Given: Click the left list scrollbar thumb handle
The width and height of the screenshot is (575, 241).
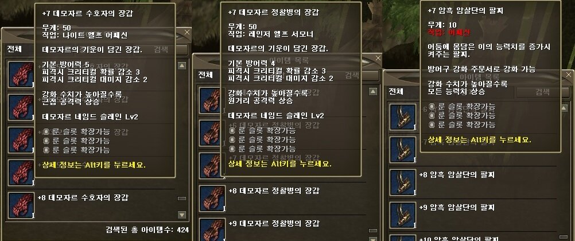Looking at the screenshot, I should pyautogui.click(x=182, y=199).
